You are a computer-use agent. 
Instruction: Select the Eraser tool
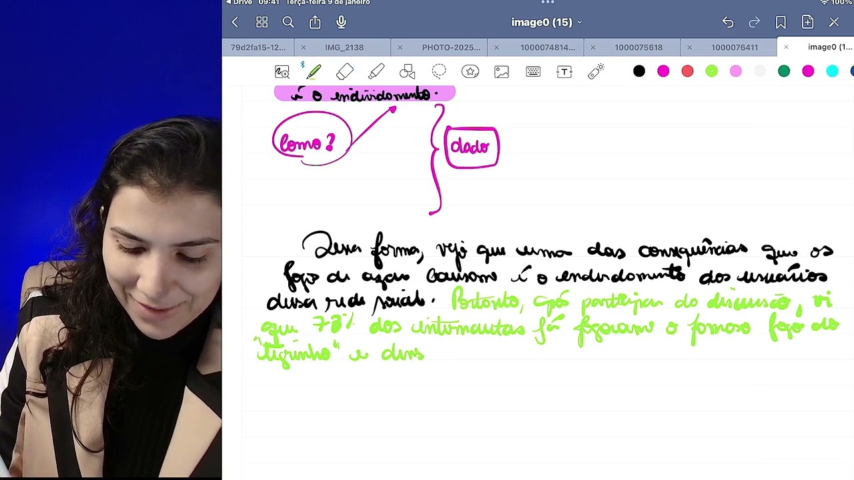point(345,71)
